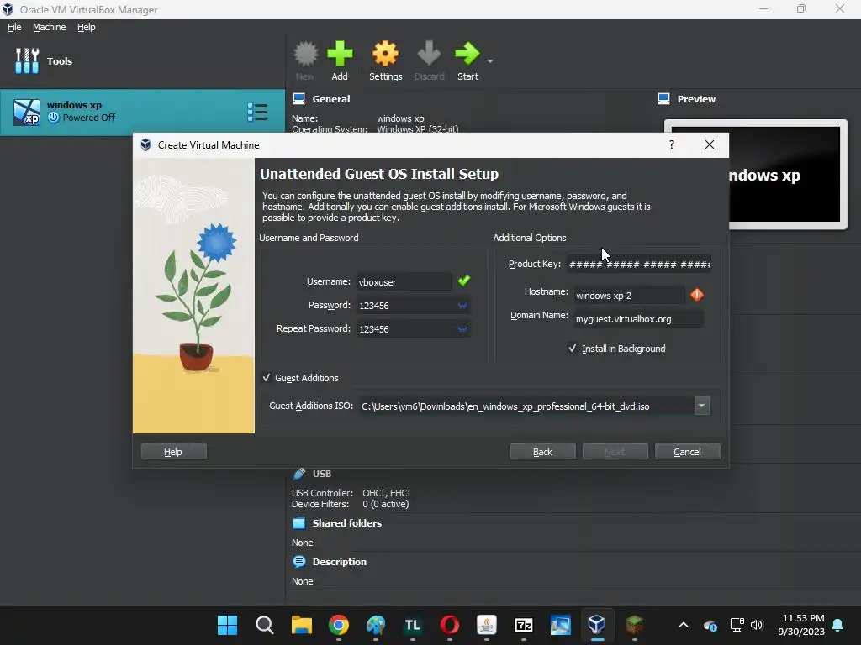Click the USB section icon
The width and height of the screenshot is (861, 645).
pos(299,474)
